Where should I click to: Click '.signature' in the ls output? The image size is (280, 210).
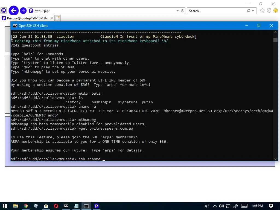coord(127,102)
